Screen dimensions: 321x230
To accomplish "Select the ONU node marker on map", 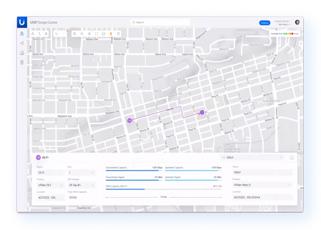I will [x=202, y=112].
